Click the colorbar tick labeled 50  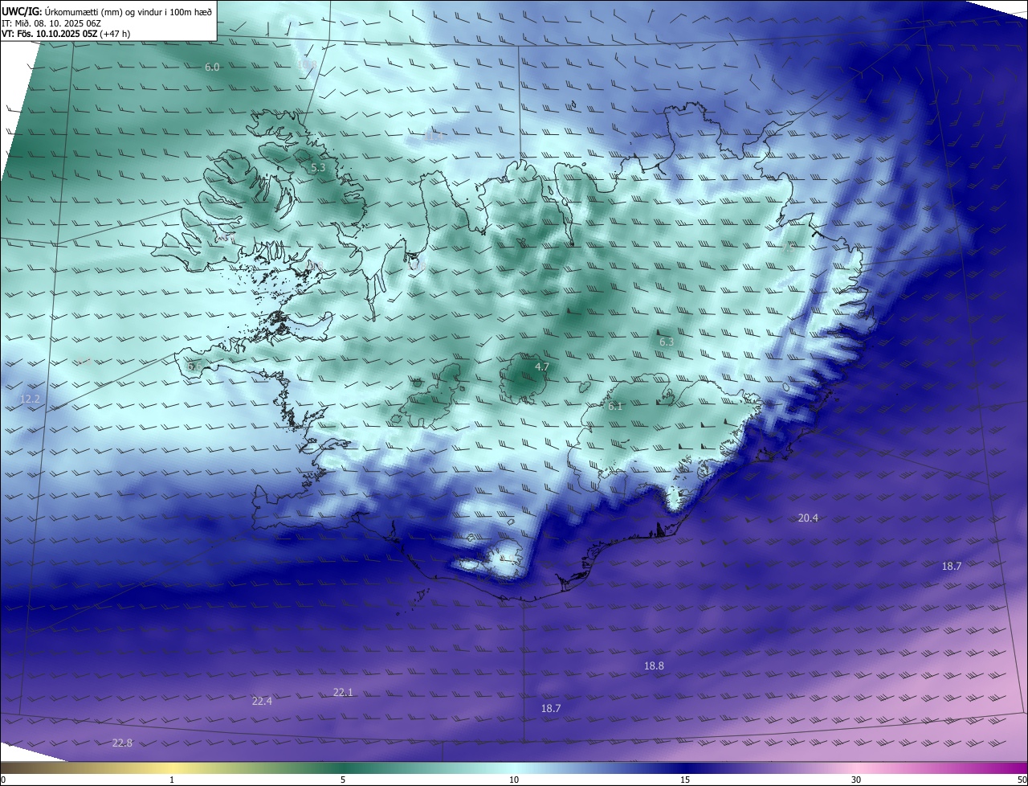point(1022,780)
